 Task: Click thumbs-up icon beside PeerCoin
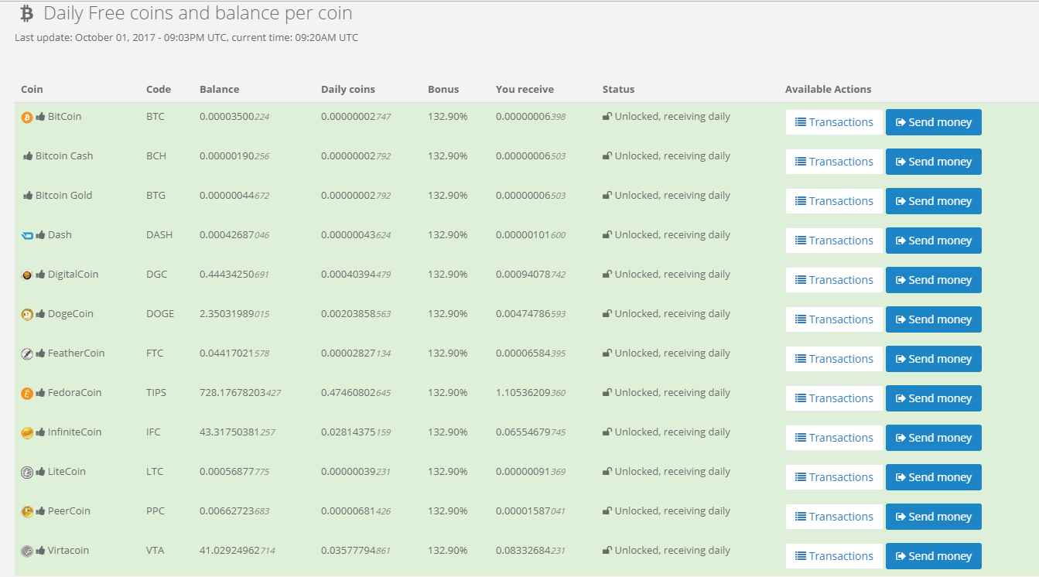click(x=40, y=511)
